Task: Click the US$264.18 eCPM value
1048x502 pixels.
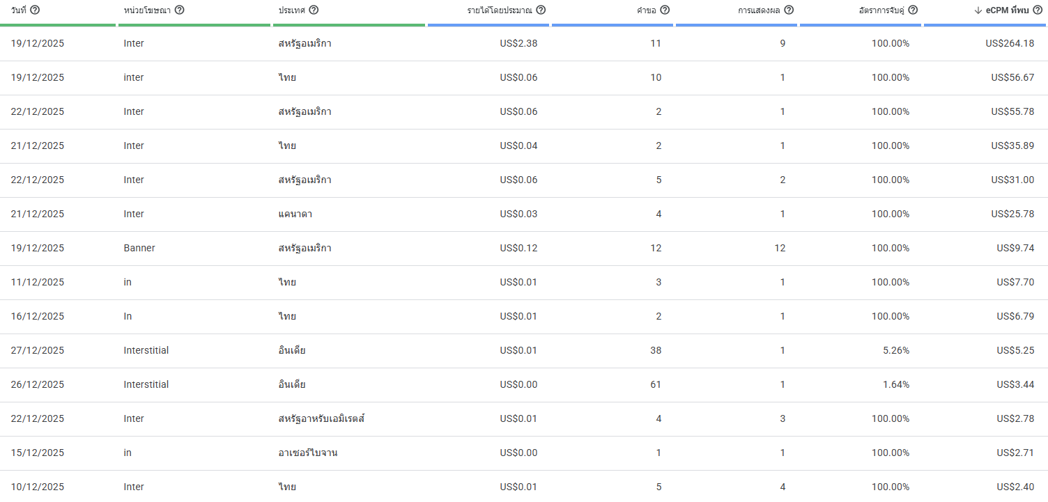Action: (x=1010, y=43)
